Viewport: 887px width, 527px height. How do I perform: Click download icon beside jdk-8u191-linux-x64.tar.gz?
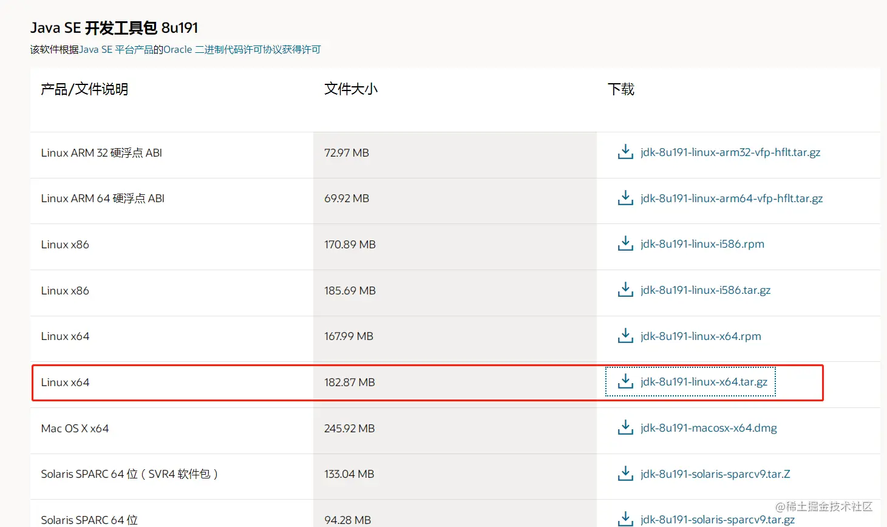click(x=625, y=382)
